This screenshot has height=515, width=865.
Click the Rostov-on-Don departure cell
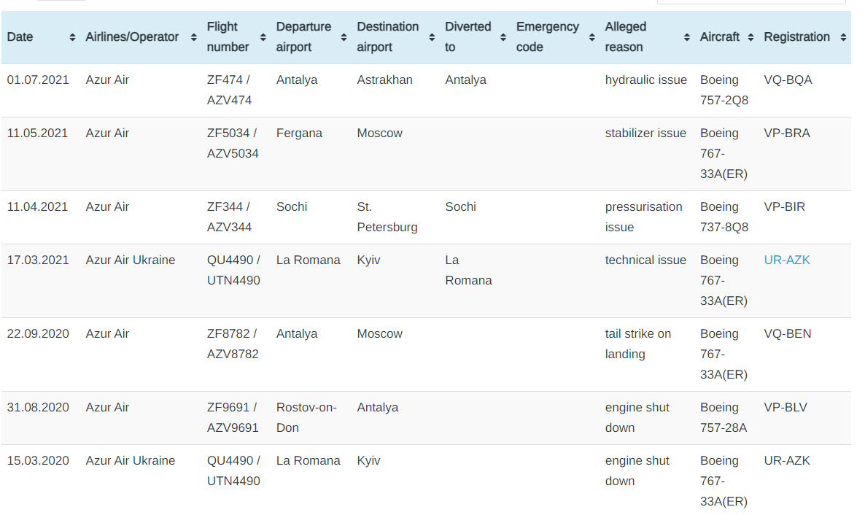point(306,417)
